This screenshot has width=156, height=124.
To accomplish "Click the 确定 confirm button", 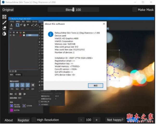I will point(95,86).
